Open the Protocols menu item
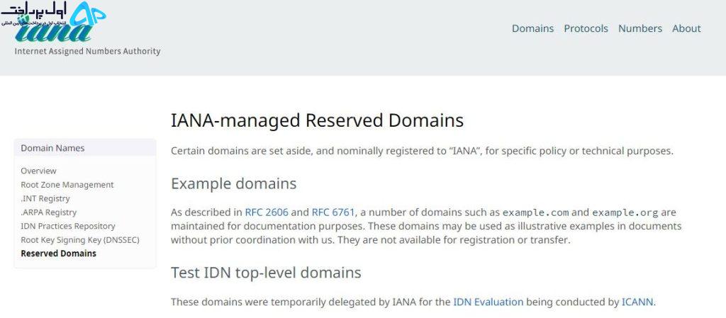 pyautogui.click(x=586, y=28)
